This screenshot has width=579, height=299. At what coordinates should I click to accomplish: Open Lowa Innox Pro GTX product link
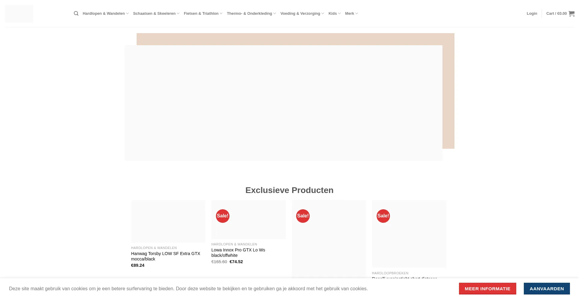click(x=238, y=253)
